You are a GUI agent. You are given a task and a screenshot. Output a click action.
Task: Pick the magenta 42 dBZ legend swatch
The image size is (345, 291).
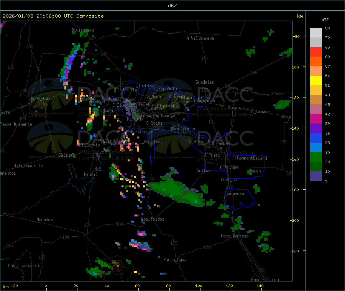tap(316, 119)
